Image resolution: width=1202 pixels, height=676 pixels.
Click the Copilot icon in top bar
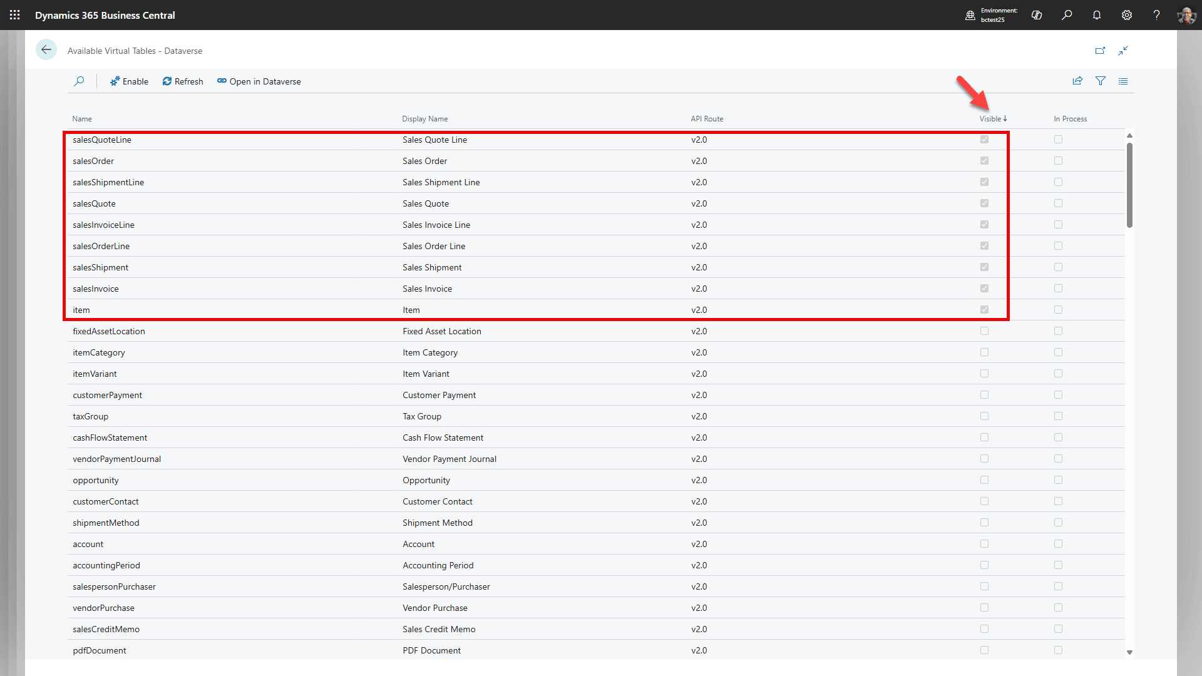[1037, 15]
